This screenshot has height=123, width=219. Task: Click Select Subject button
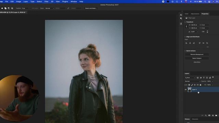pyautogui.click(x=197, y=58)
